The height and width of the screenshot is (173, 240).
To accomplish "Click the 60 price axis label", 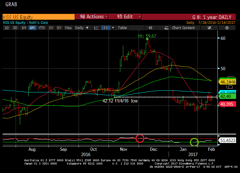I will (x=223, y=38).
